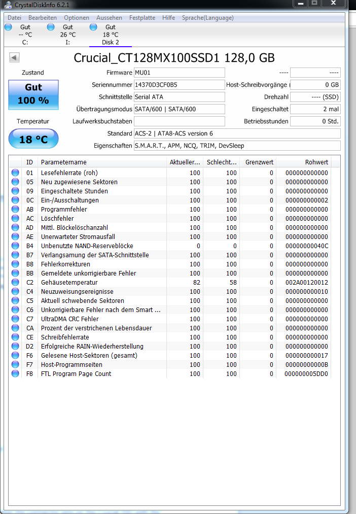
Task: Click the Drehzahl value field (SSD)
Action: tap(315, 97)
